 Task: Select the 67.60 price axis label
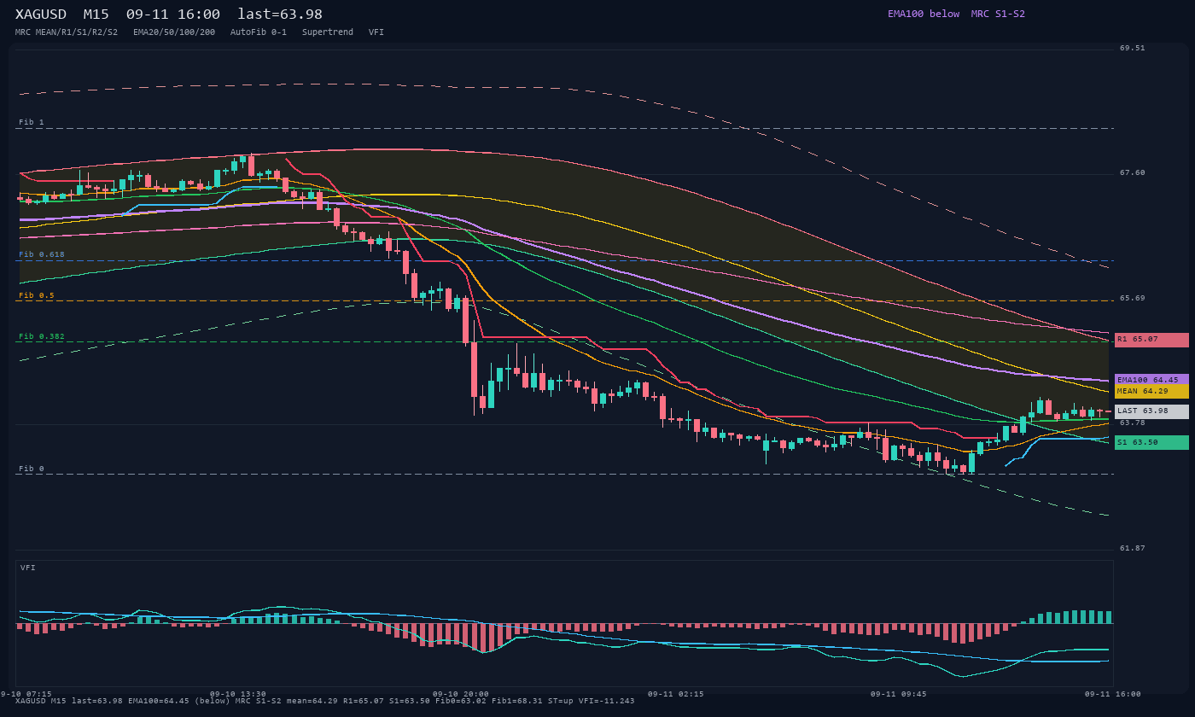click(x=1133, y=172)
